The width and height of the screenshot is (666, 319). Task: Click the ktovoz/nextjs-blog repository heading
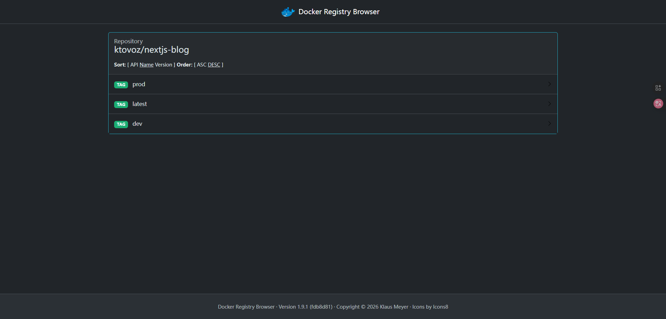click(152, 50)
